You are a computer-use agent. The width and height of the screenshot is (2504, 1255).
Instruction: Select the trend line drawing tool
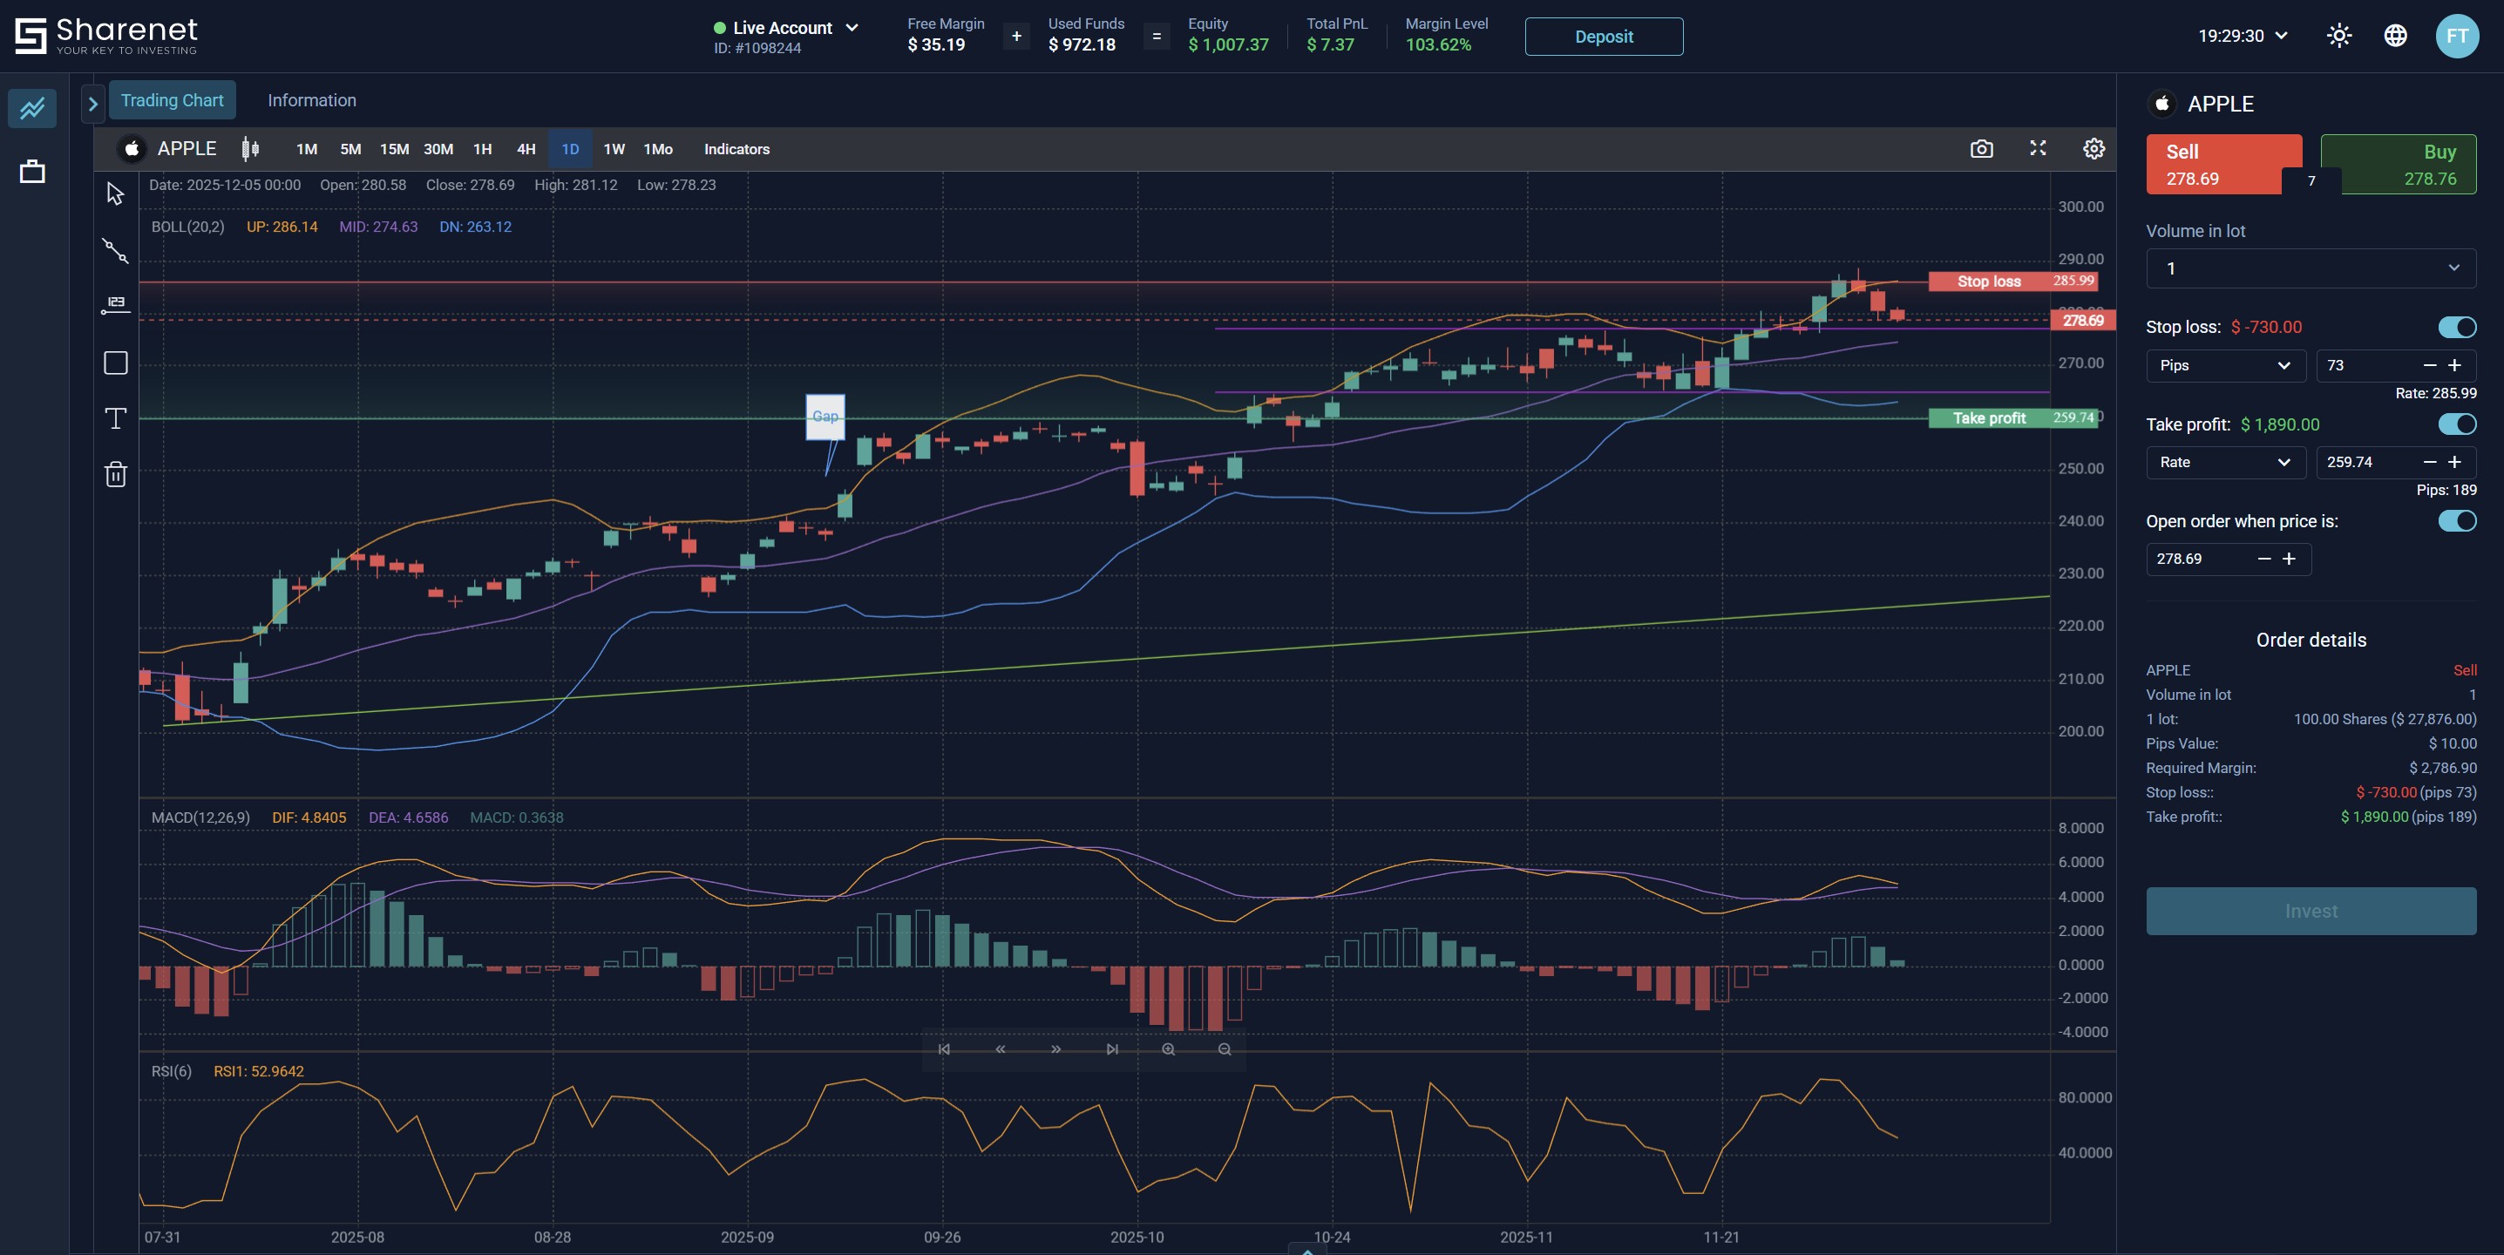pyautogui.click(x=115, y=252)
